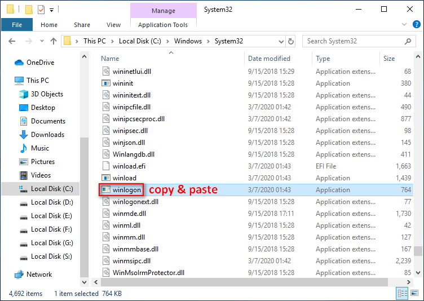Viewport: 424px width, 301px height.
Task: Click the file list scroll-down arrow
Action: [418, 273]
